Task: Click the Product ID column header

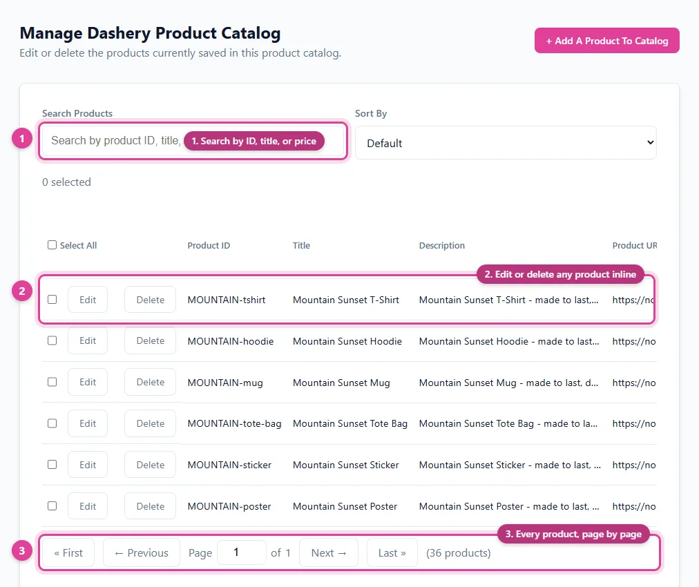Action: click(209, 246)
